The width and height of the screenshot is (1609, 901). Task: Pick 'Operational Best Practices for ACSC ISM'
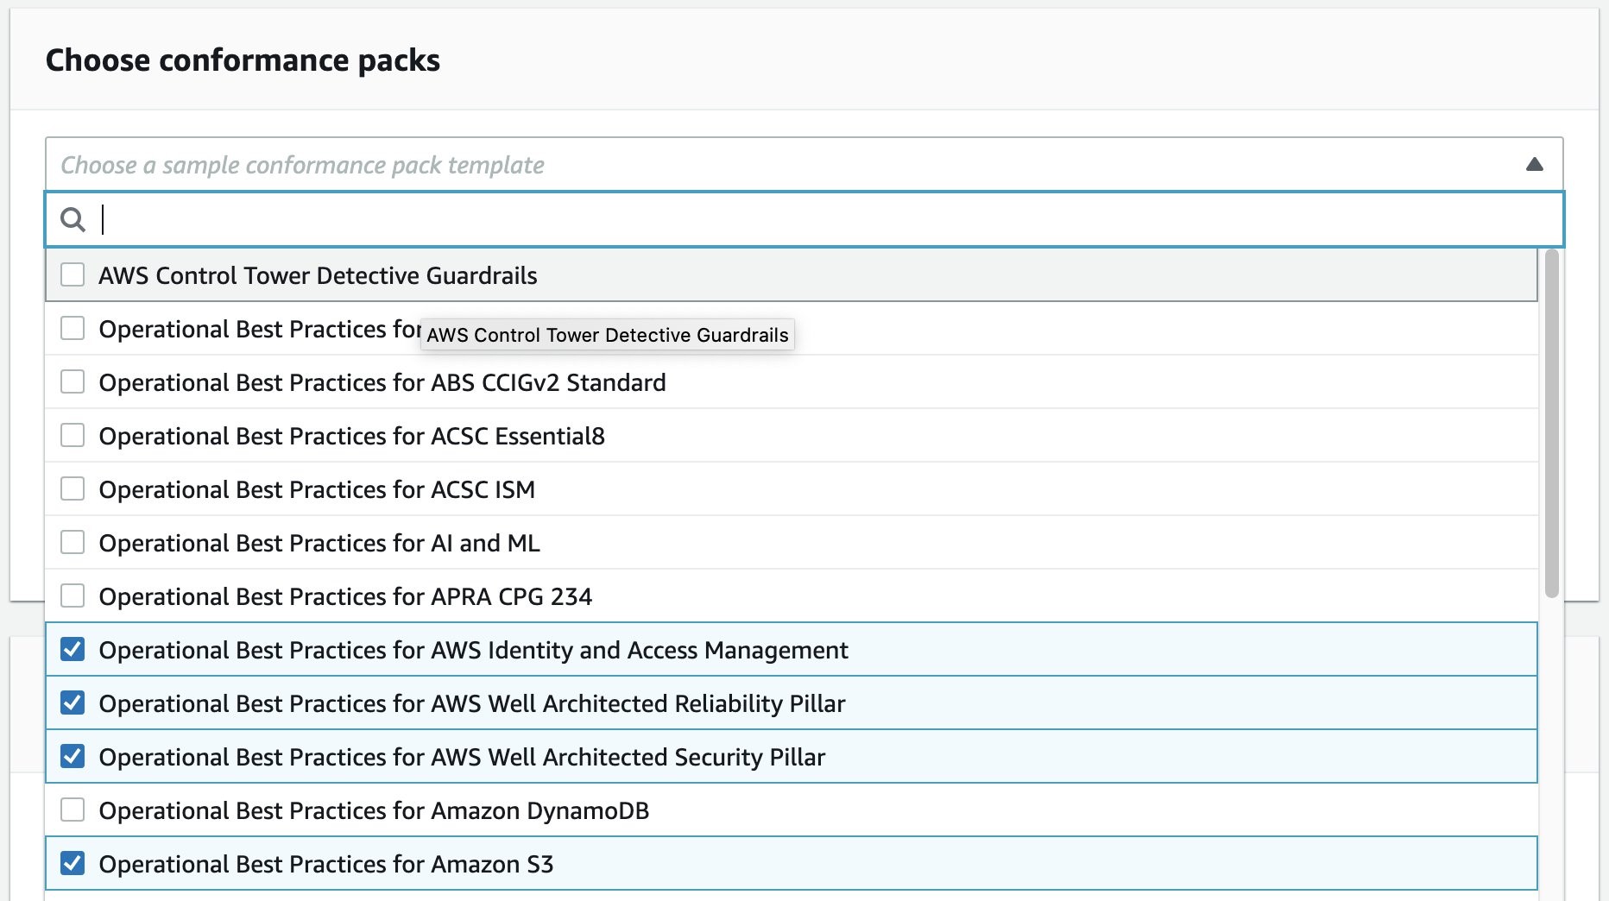(x=317, y=489)
